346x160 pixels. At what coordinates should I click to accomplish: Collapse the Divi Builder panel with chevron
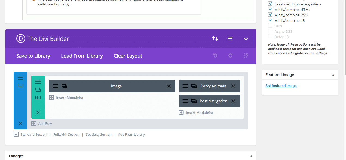coord(246,39)
